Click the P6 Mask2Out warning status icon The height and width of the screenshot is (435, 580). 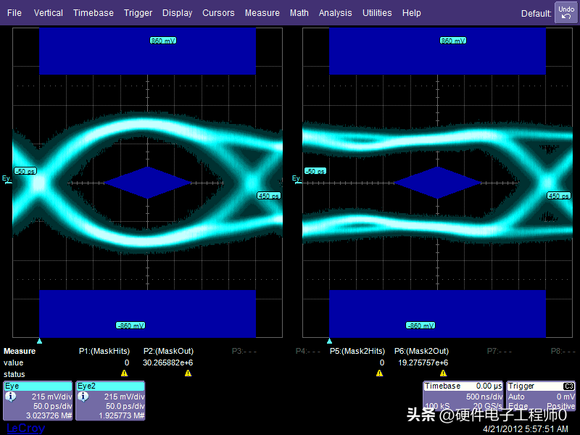[x=443, y=373]
